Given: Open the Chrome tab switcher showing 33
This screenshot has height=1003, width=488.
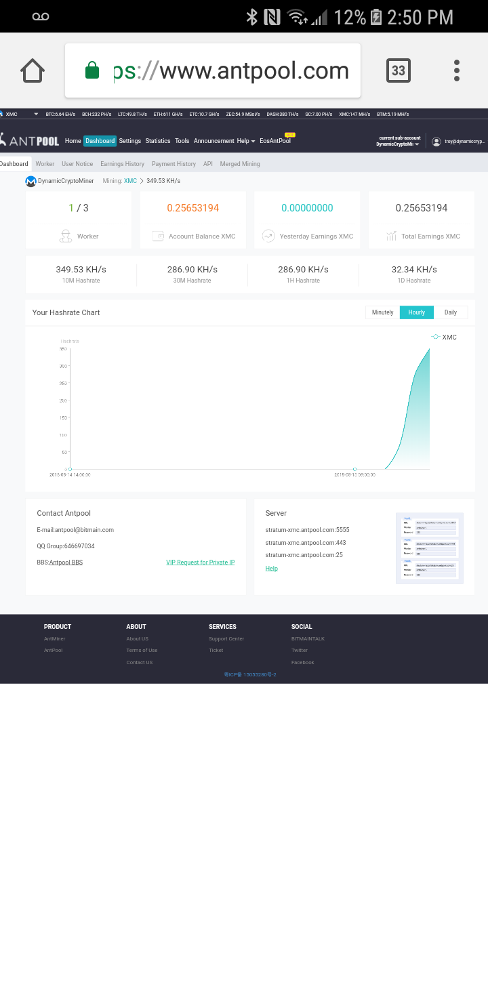Looking at the screenshot, I should (x=399, y=70).
